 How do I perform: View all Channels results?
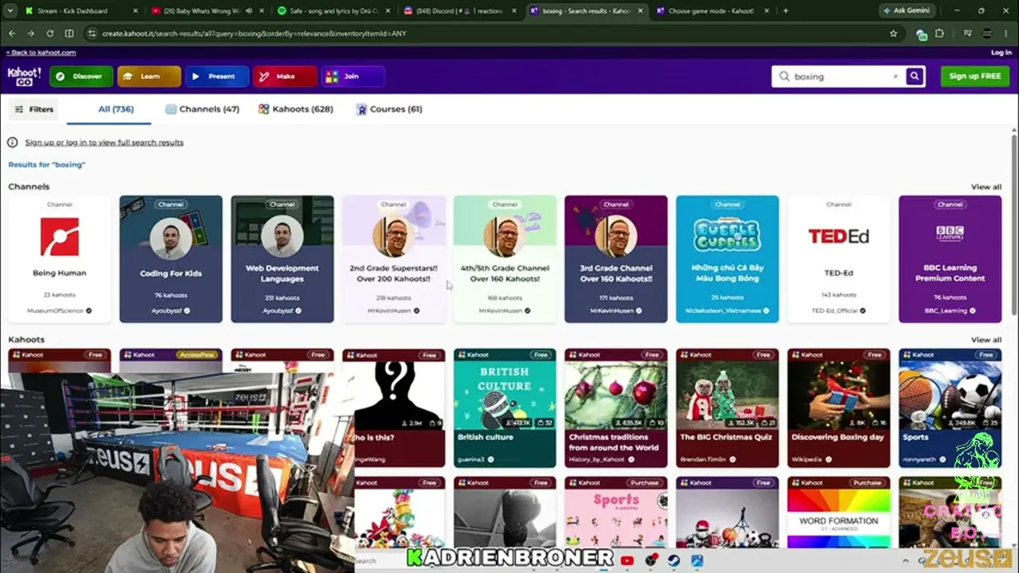coord(986,187)
